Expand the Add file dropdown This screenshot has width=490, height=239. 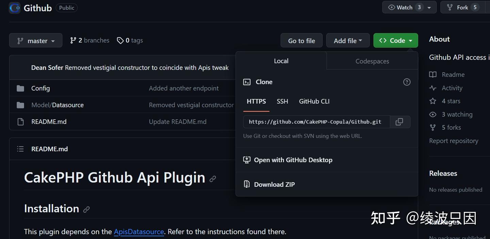coord(348,40)
